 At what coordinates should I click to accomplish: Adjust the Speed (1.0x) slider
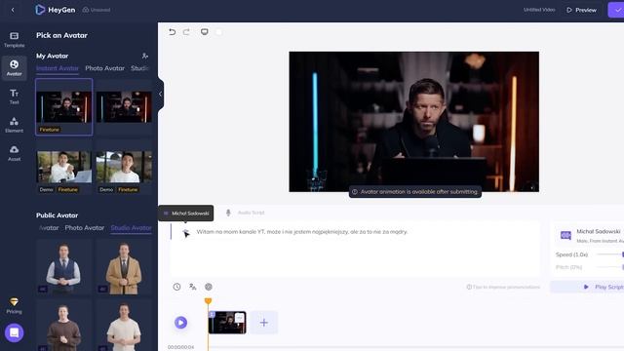pos(610,254)
